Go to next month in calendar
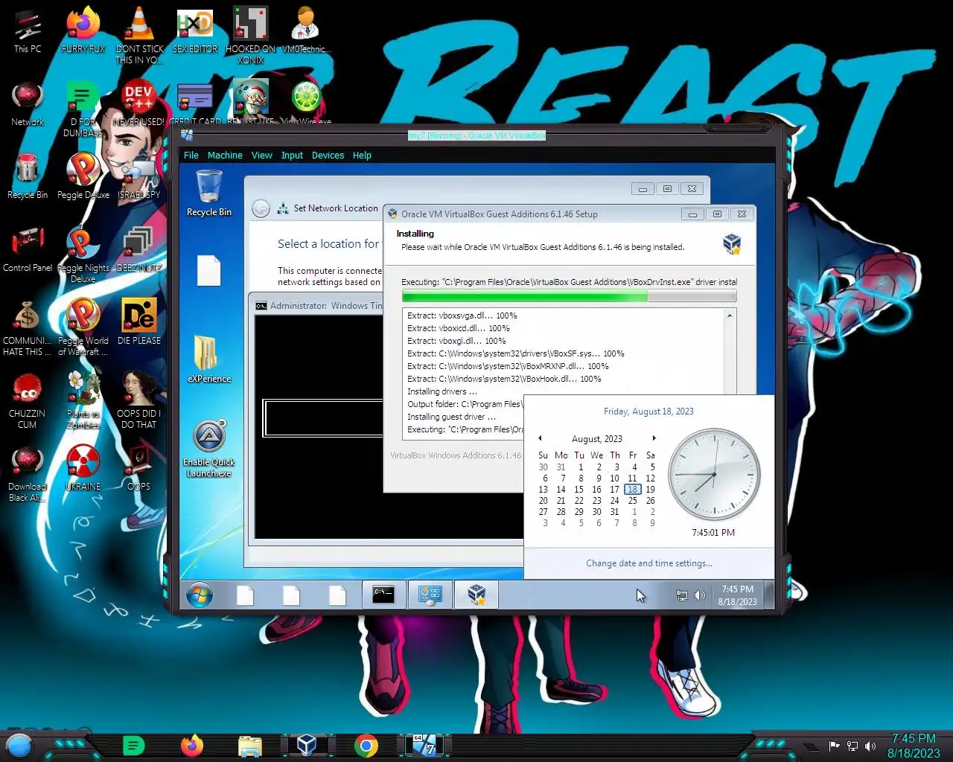This screenshot has width=953, height=762. pyautogui.click(x=654, y=438)
